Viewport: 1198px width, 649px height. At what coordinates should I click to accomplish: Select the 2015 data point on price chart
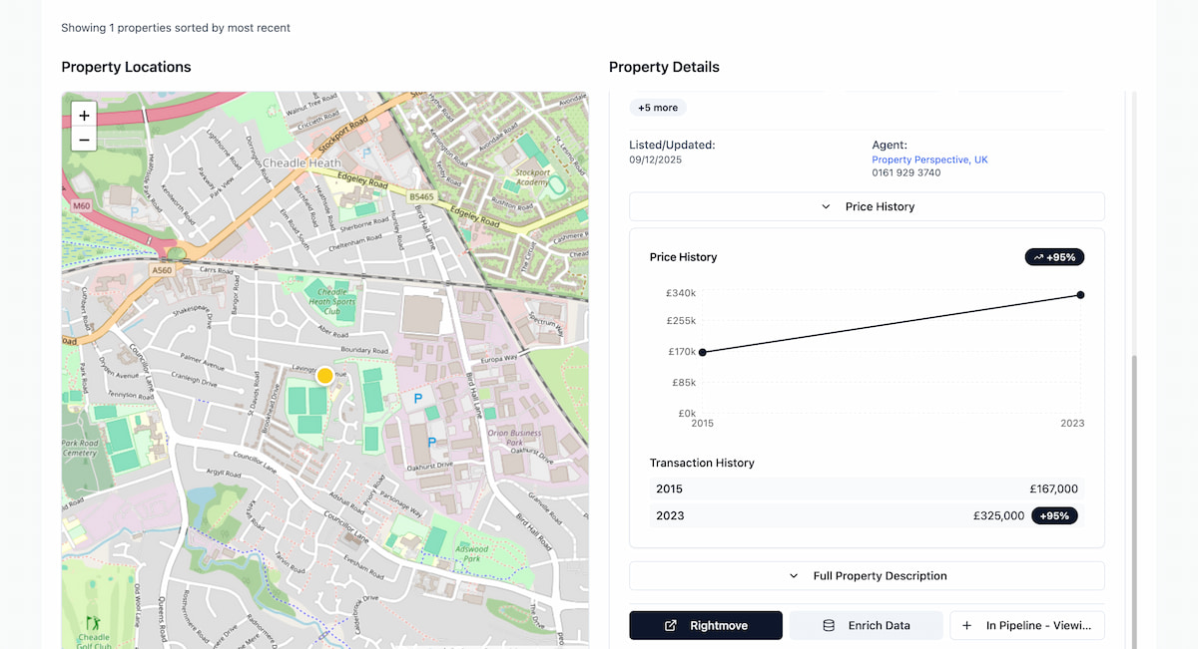[x=703, y=352]
